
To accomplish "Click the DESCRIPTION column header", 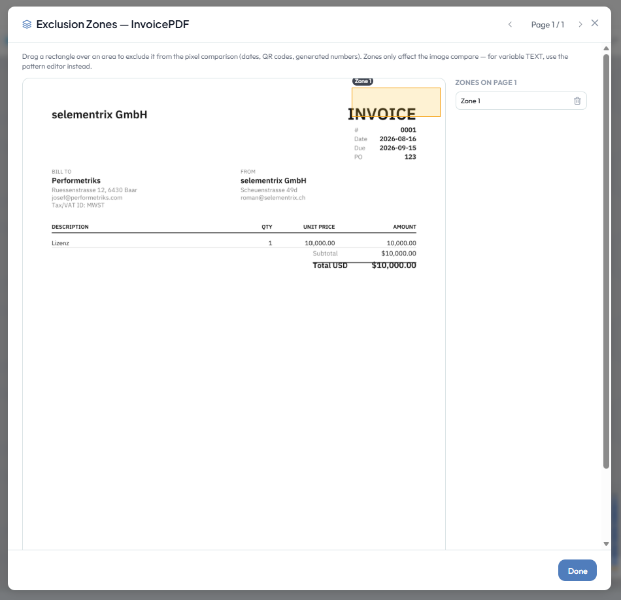I will [x=70, y=227].
